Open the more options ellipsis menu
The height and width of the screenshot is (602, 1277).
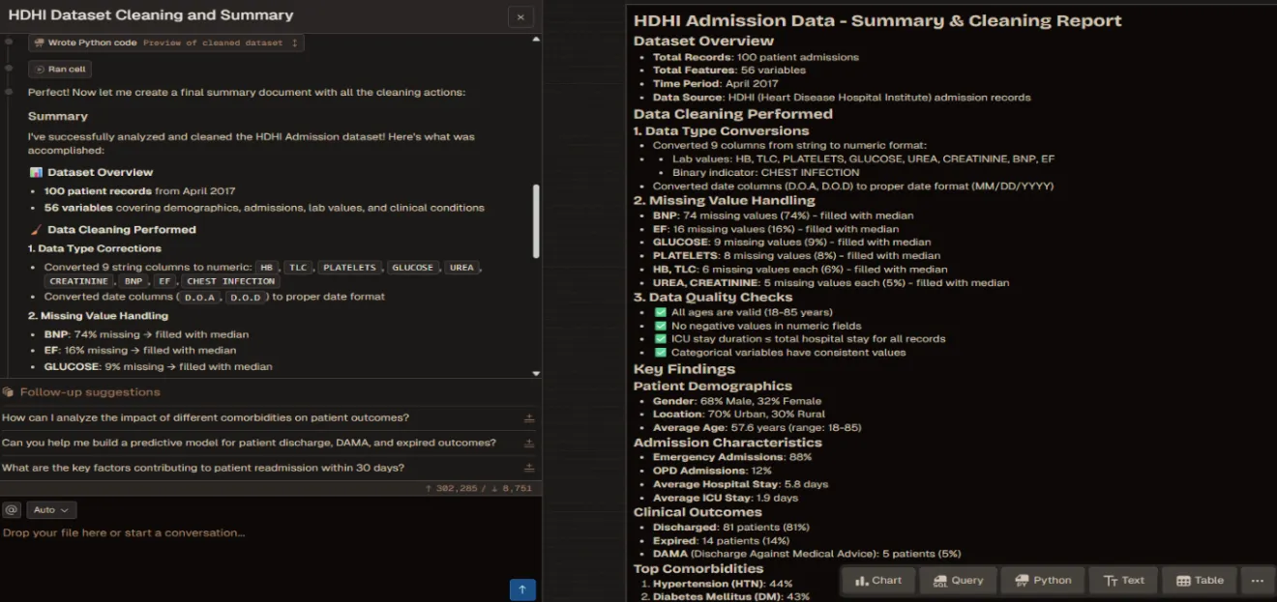tap(1257, 580)
